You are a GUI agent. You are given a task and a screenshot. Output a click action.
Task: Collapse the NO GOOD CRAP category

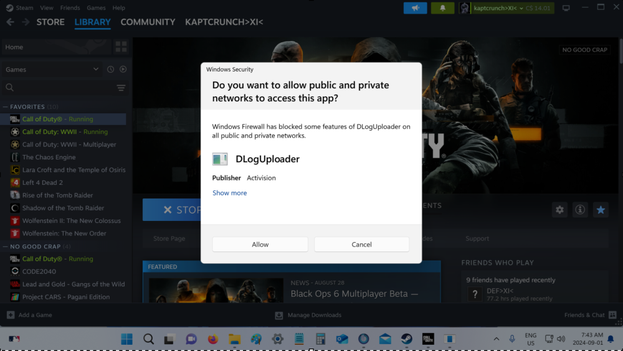(5, 246)
